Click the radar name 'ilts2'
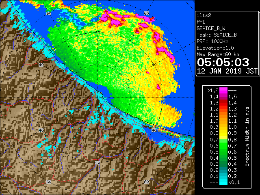This screenshot has width=260, height=195. pos(204,15)
